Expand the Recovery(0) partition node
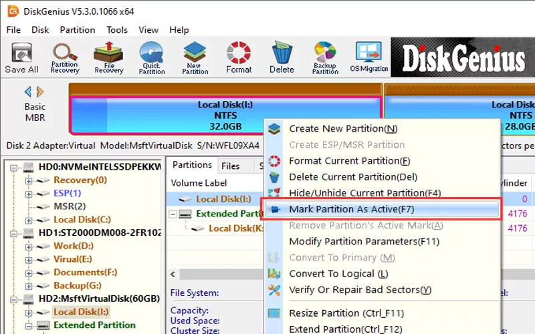The image size is (535, 334). point(29,181)
